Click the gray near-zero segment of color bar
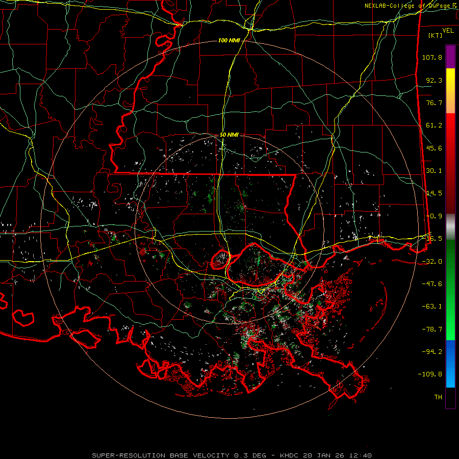Screen dimensions: 459x459 pos(450,226)
